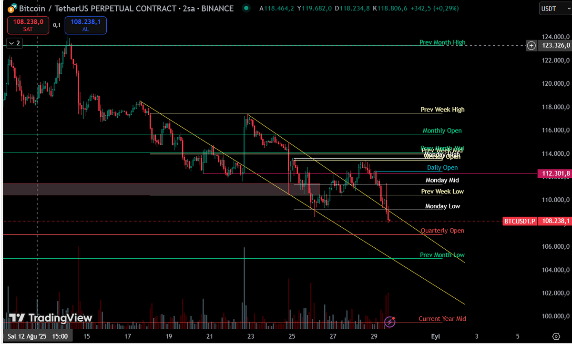Click the Quarterly Open label
This screenshot has height=344, width=572.
tap(442, 231)
